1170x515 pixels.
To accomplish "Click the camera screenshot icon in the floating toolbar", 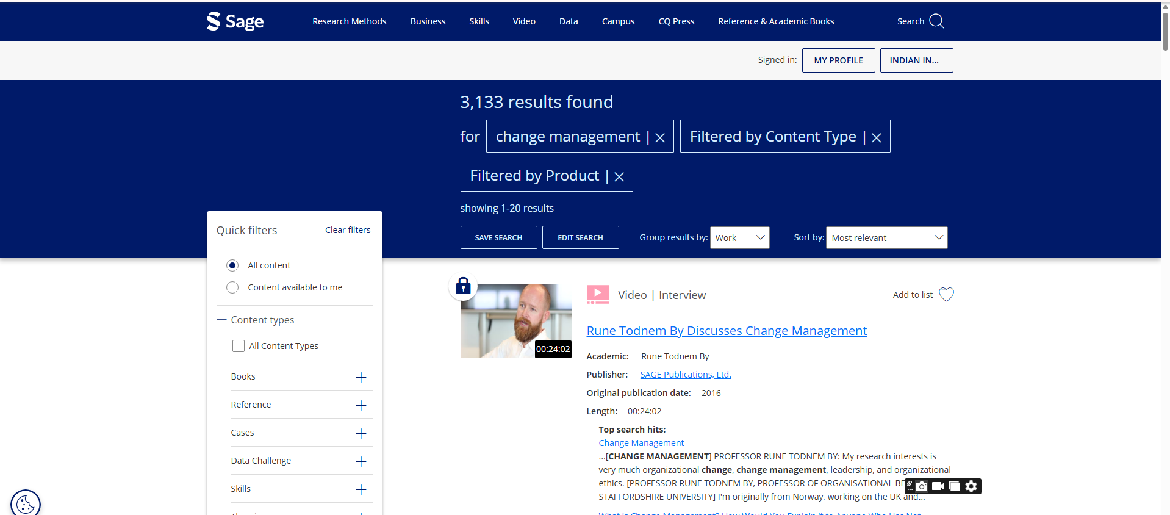I will click(922, 486).
